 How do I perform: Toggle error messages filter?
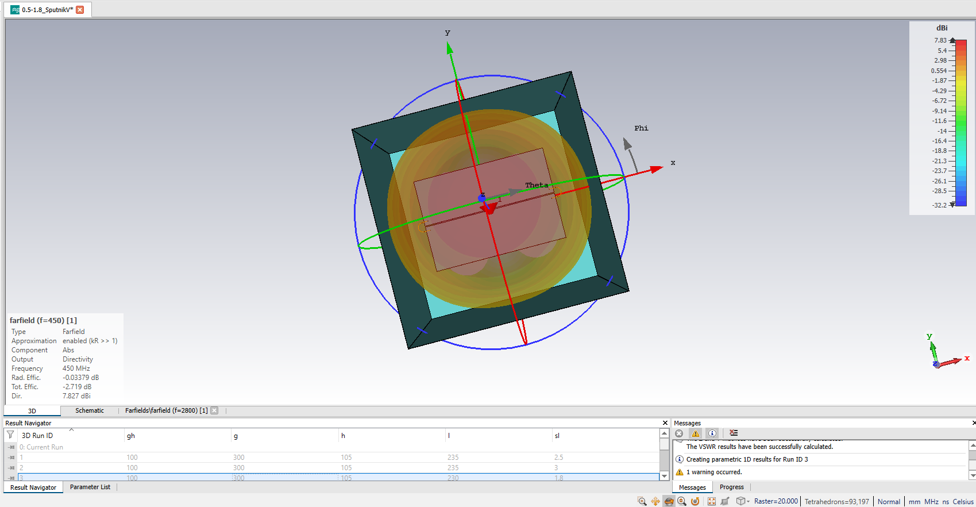[x=679, y=433]
